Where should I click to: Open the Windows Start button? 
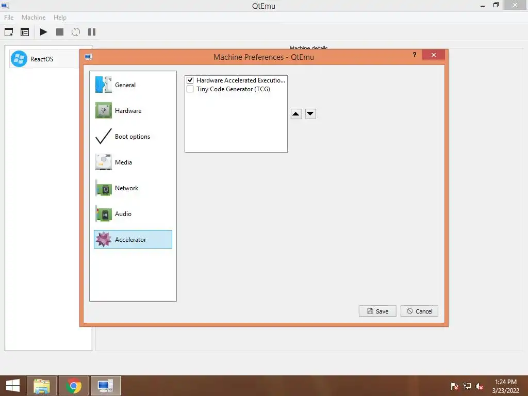(x=13, y=386)
